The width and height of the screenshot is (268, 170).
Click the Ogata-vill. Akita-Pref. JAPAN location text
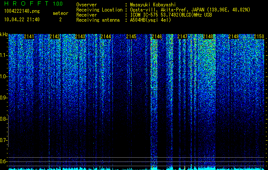190,10
